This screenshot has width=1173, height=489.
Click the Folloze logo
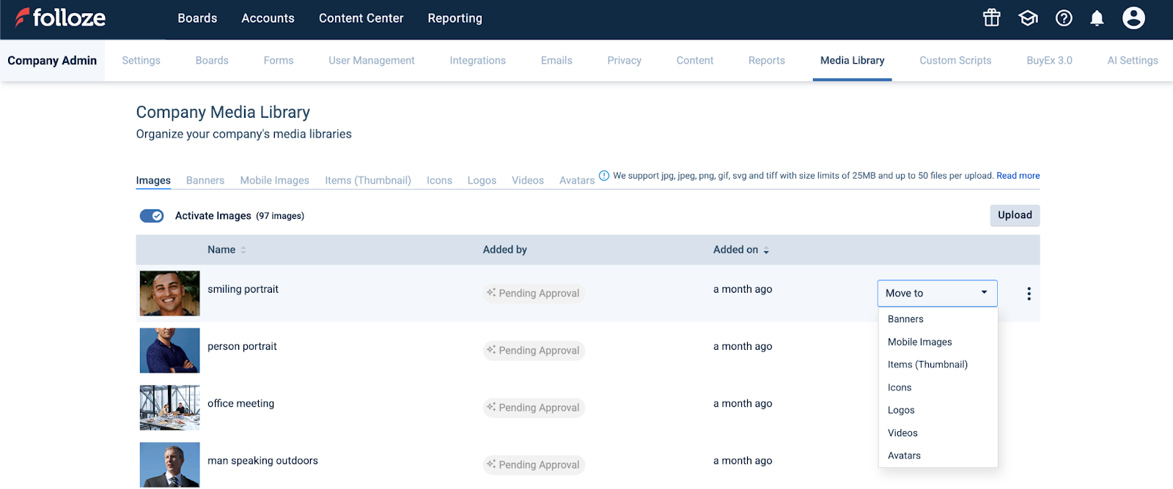tap(60, 18)
